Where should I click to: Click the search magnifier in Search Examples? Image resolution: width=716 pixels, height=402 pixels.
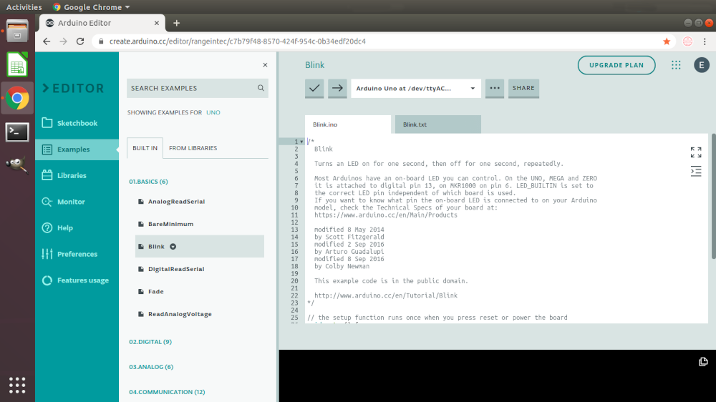point(261,88)
